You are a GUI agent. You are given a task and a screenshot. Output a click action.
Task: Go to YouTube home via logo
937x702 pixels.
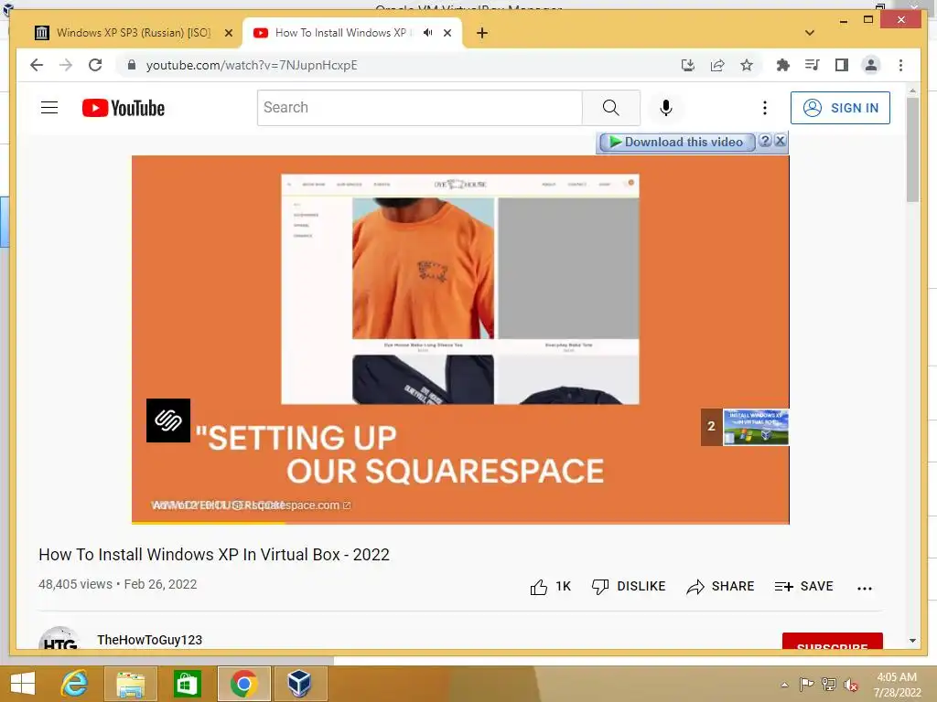tap(124, 108)
